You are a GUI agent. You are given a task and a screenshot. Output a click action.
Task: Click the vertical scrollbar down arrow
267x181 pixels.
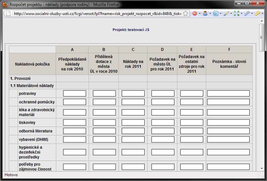point(261,168)
